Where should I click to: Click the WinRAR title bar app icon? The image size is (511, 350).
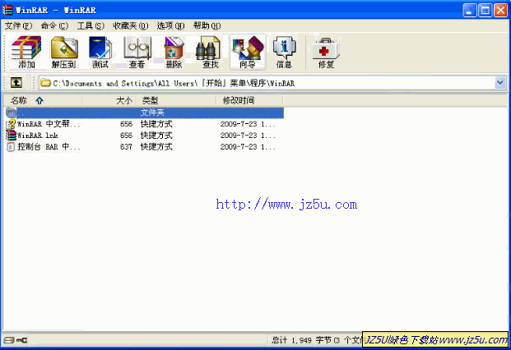(x=7, y=10)
